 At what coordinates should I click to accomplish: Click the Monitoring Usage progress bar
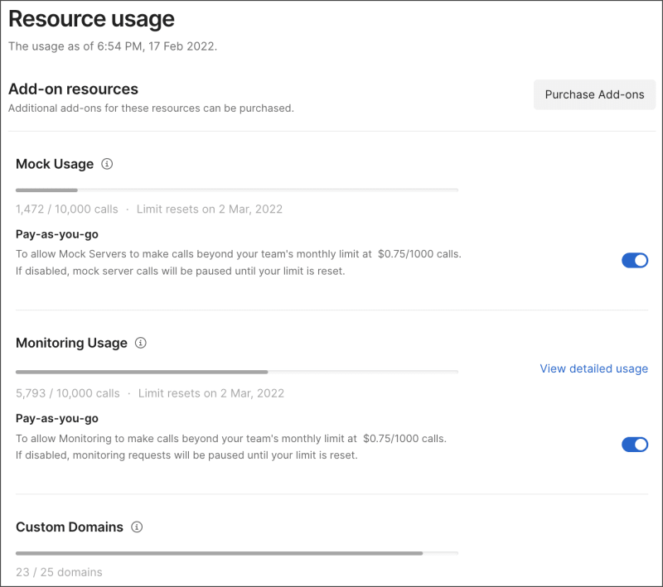pyautogui.click(x=237, y=372)
